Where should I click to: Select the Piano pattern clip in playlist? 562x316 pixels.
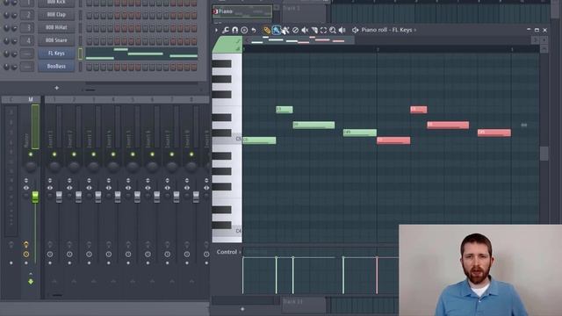coord(242,11)
